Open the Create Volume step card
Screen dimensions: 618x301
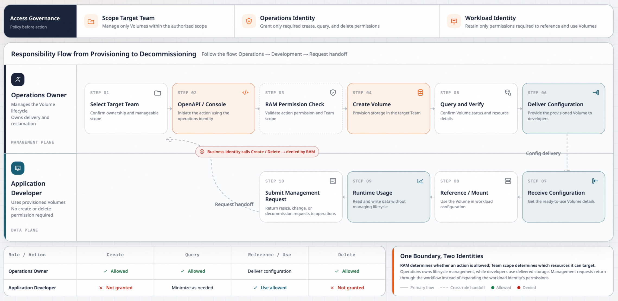coord(388,108)
